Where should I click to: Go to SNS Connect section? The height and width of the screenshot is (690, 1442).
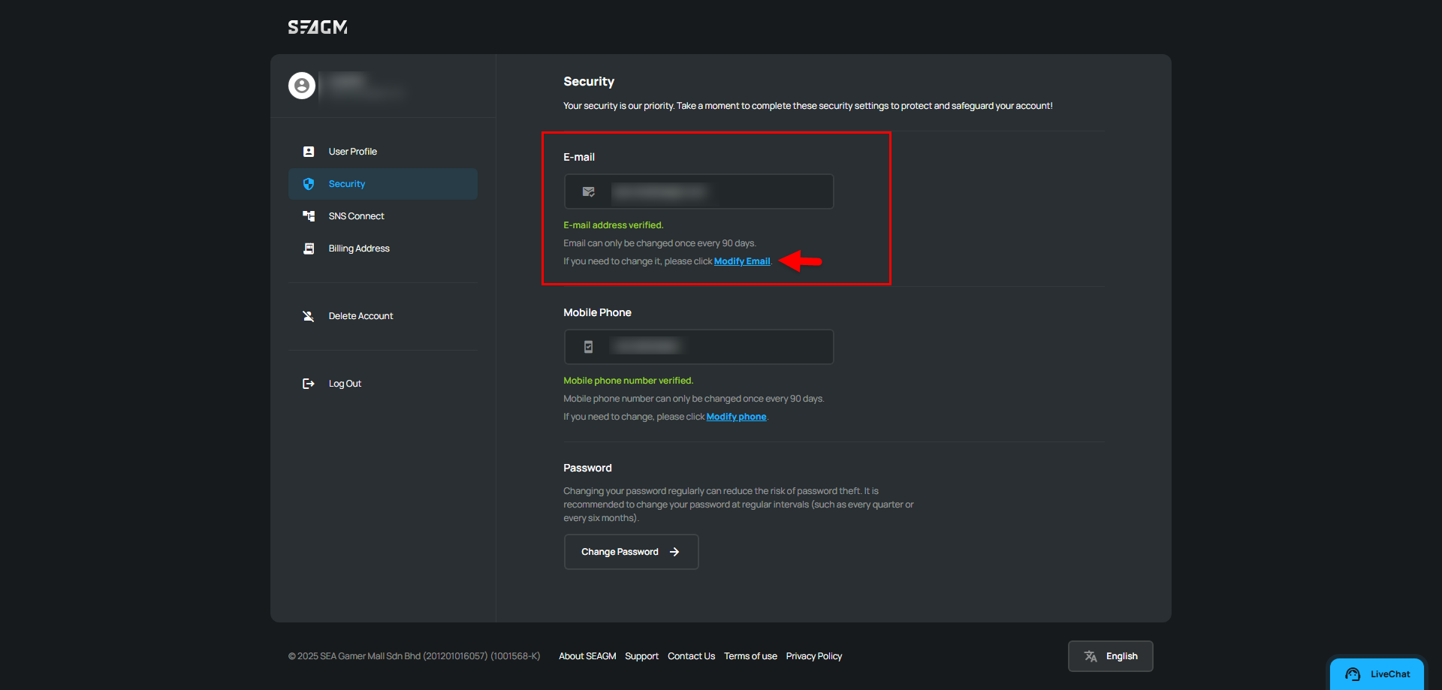click(x=356, y=216)
